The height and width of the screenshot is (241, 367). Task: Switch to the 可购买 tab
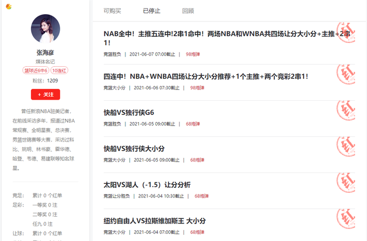tap(112, 11)
